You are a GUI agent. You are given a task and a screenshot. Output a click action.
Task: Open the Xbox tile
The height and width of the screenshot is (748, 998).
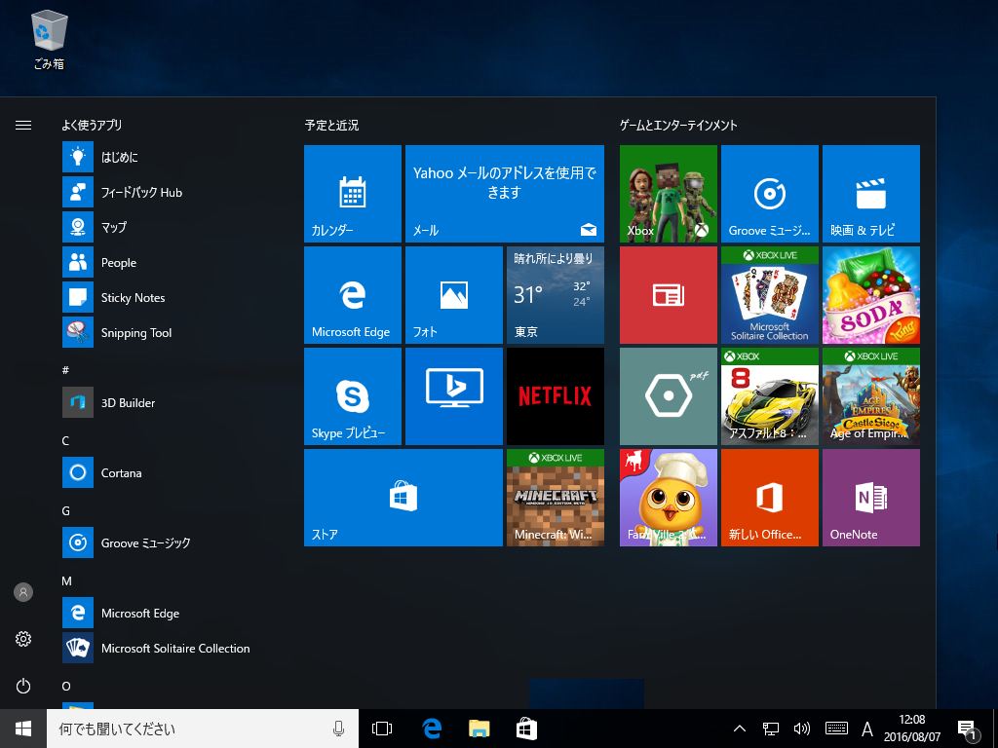click(x=668, y=194)
